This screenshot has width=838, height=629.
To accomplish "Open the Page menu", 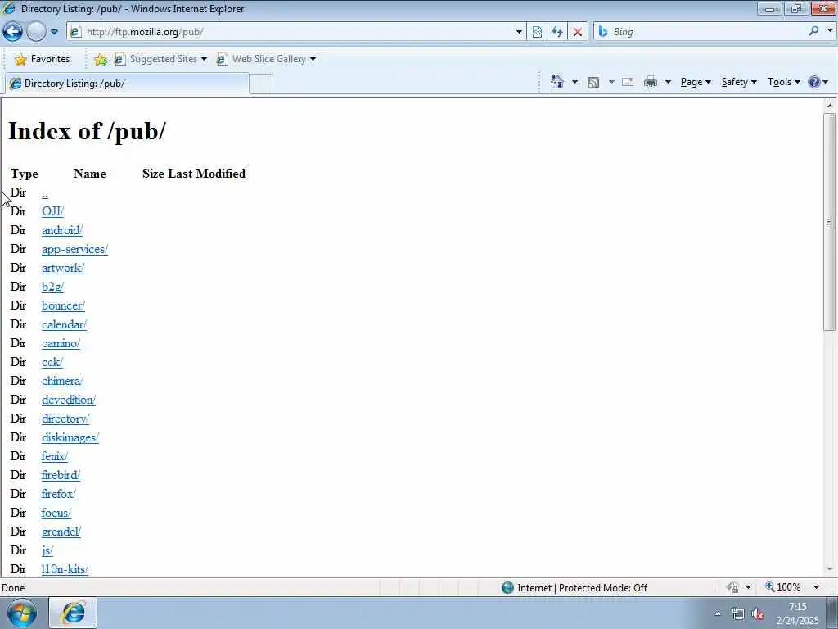I will pos(696,82).
